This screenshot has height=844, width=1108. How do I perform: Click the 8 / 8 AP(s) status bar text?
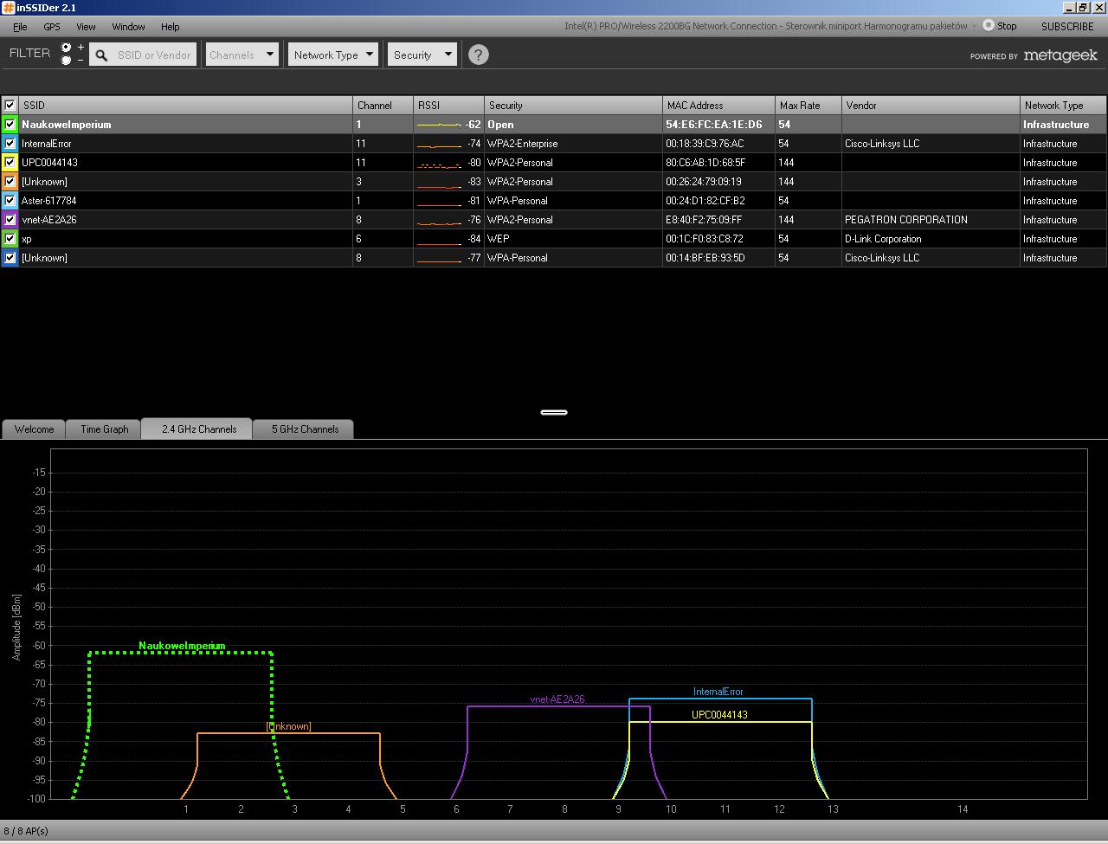[x=26, y=831]
